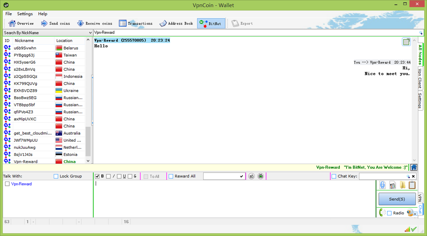Click the chat area scroll down arrow
Image resolution: width=427 pixels, height=236 pixels.
[x=414, y=161]
